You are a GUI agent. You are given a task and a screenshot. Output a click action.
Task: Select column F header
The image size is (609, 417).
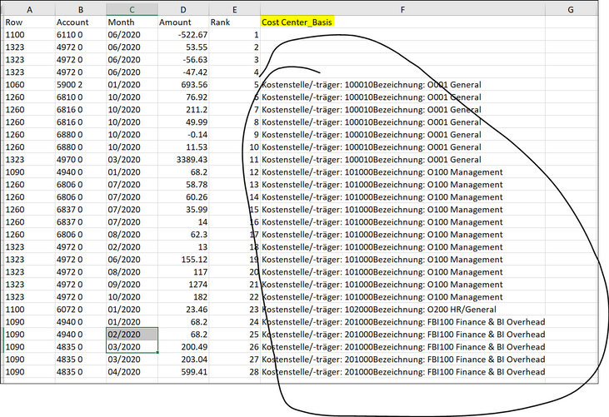click(402, 10)
